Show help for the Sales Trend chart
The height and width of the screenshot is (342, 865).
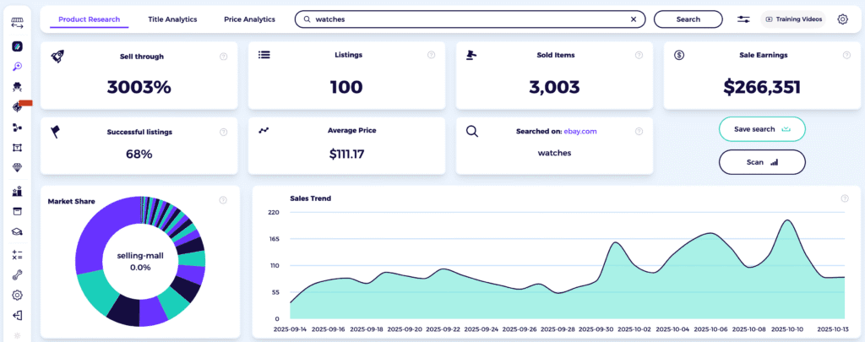(844, 198)
